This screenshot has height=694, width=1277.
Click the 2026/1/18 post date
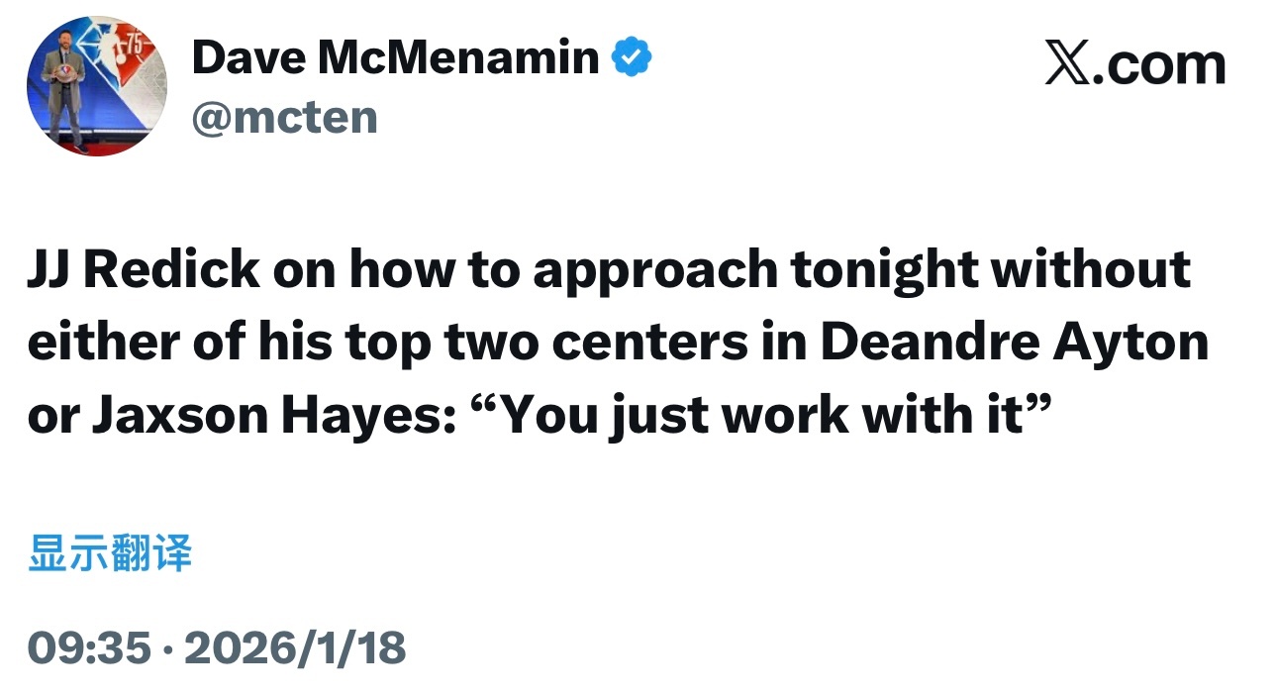pos(295,648)
